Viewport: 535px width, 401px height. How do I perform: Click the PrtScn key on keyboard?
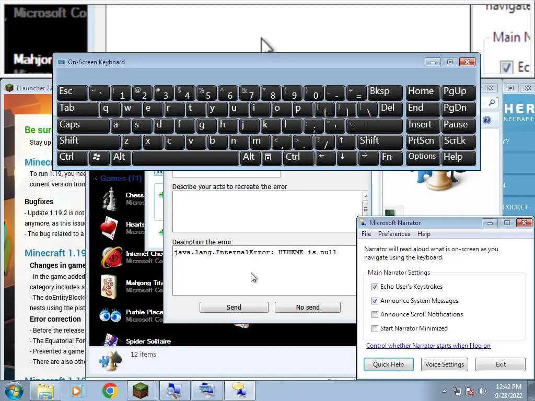[x=422, y=141]
